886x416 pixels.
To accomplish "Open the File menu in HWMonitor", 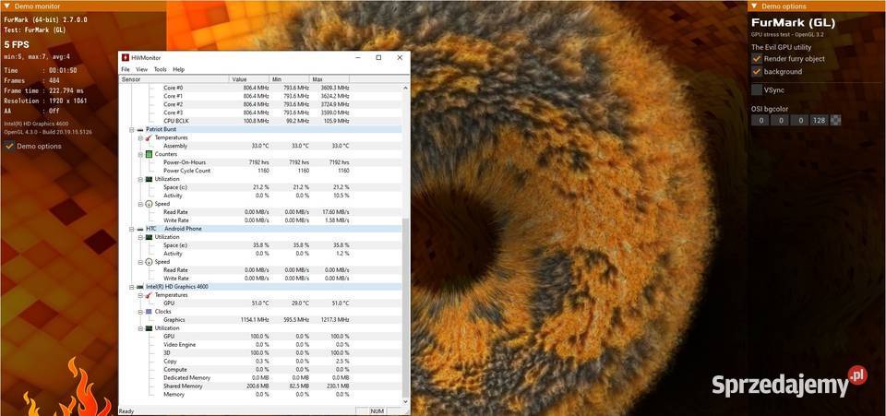I will pyautogui.click(x=126, y=69).
